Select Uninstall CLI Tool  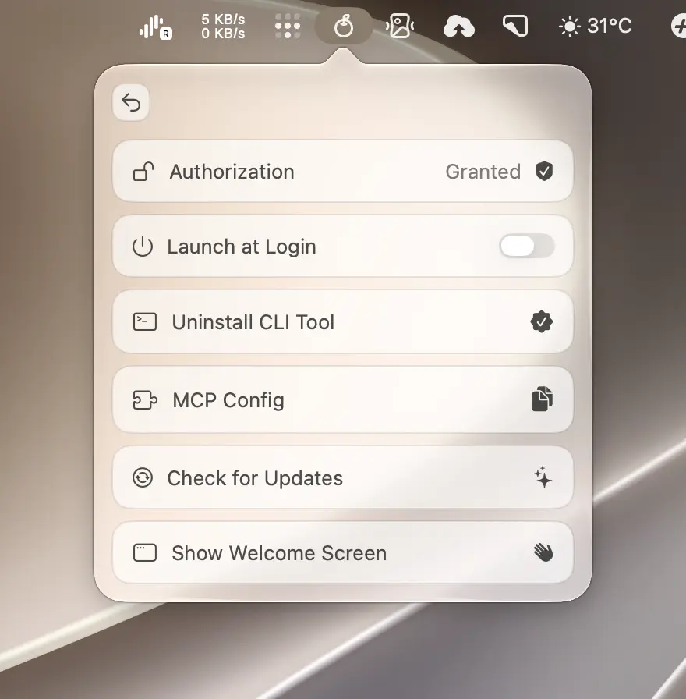[x=342, y=322]
